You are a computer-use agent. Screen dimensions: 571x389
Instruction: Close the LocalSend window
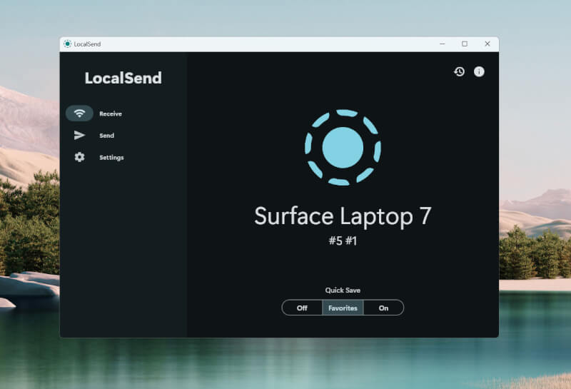tap(487, 44)
